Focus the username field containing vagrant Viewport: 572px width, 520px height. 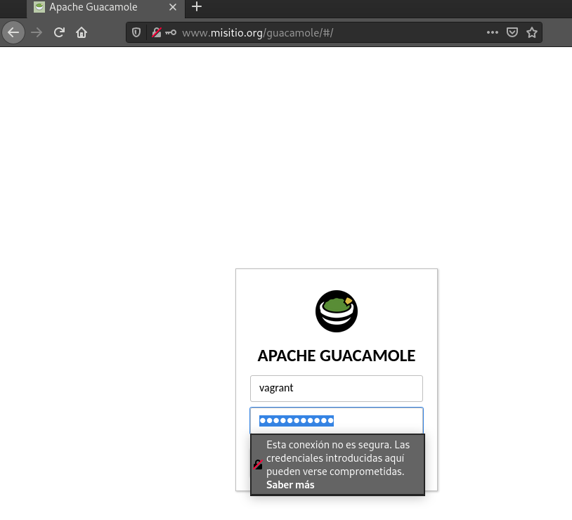tap(337, 389)
